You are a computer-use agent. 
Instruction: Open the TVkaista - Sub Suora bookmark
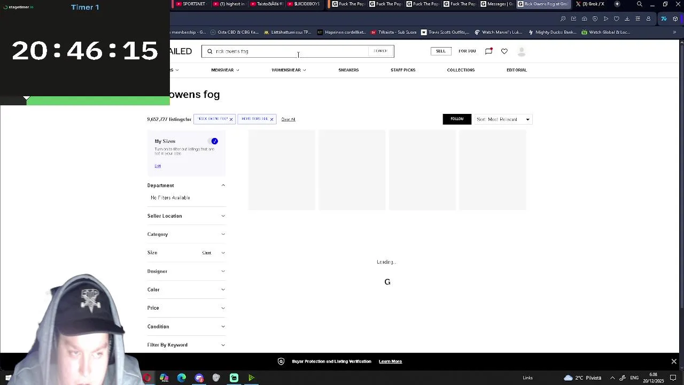(393, 32)
